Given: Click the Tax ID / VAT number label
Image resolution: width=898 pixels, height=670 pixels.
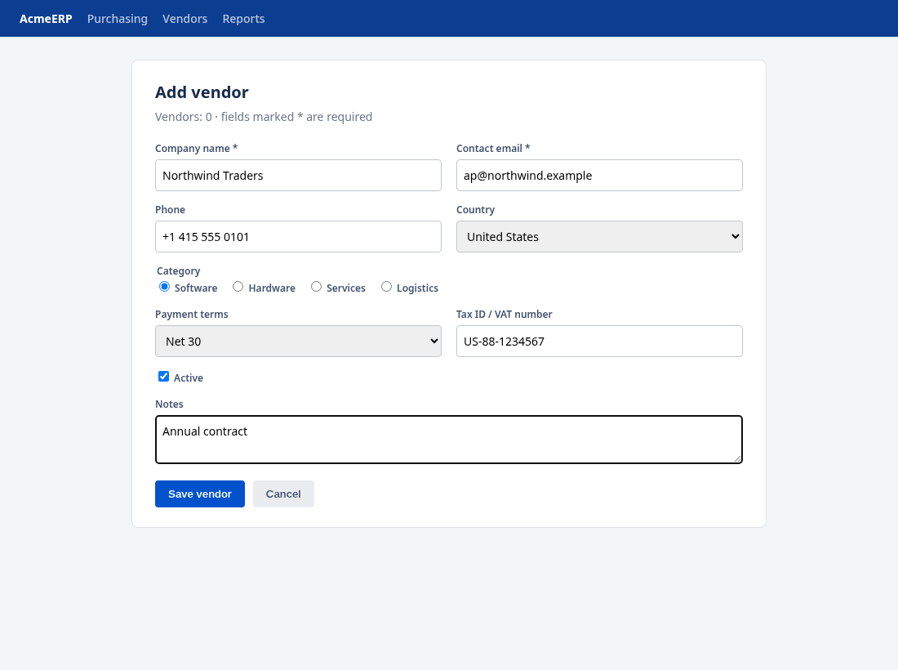Looking at the screenshot, I should tap(505, 315).
